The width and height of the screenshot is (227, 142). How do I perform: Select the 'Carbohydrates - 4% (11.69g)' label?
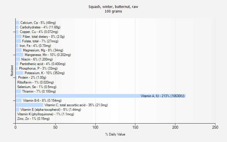pyautogui.click(x=40, y=27)
